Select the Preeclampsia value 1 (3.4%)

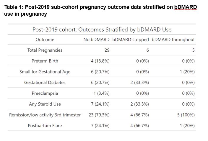(x=101, y=93)
